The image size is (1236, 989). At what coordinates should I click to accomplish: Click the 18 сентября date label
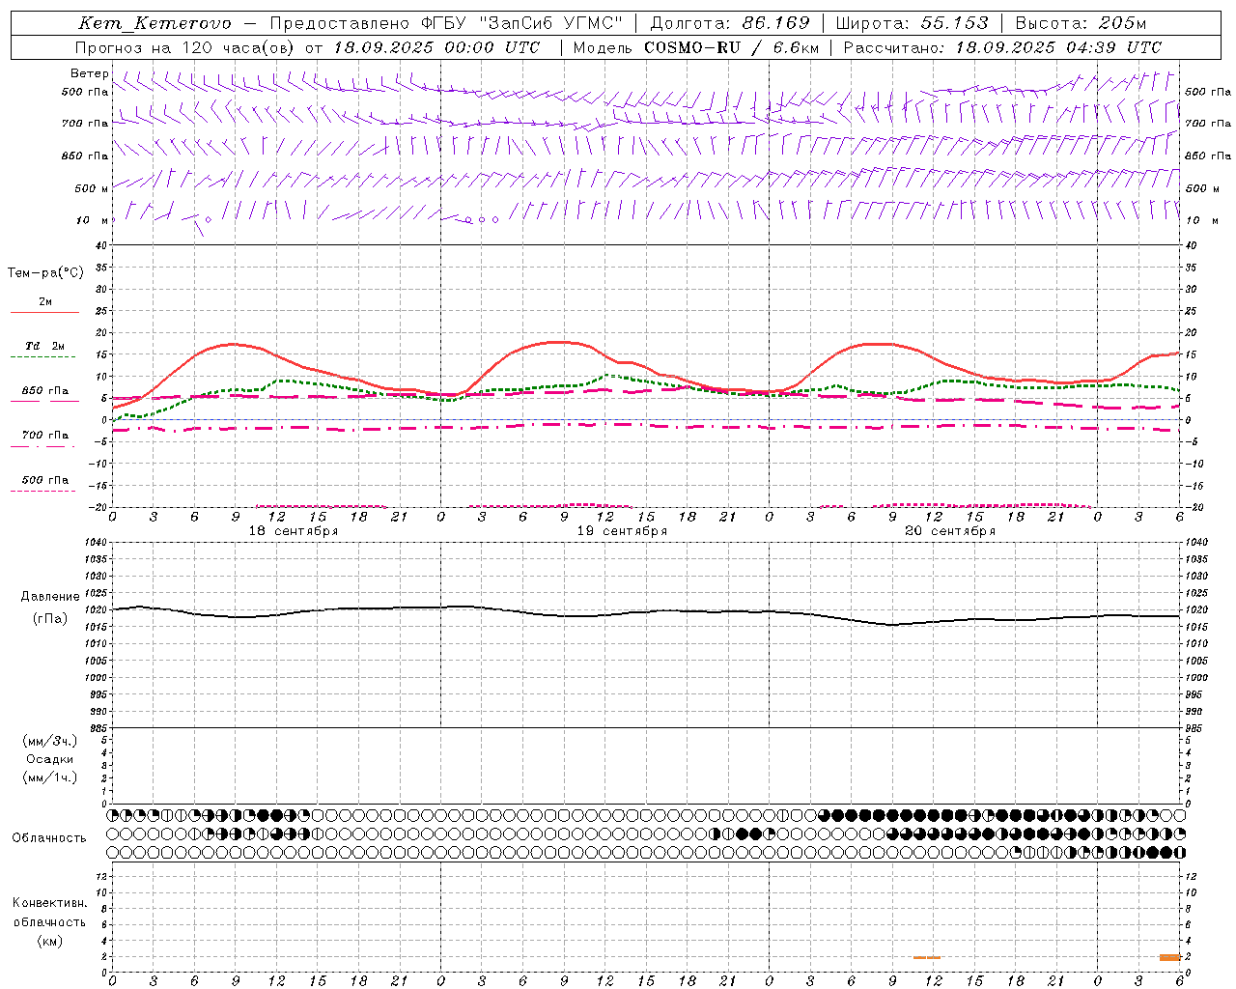pos(294,531)
